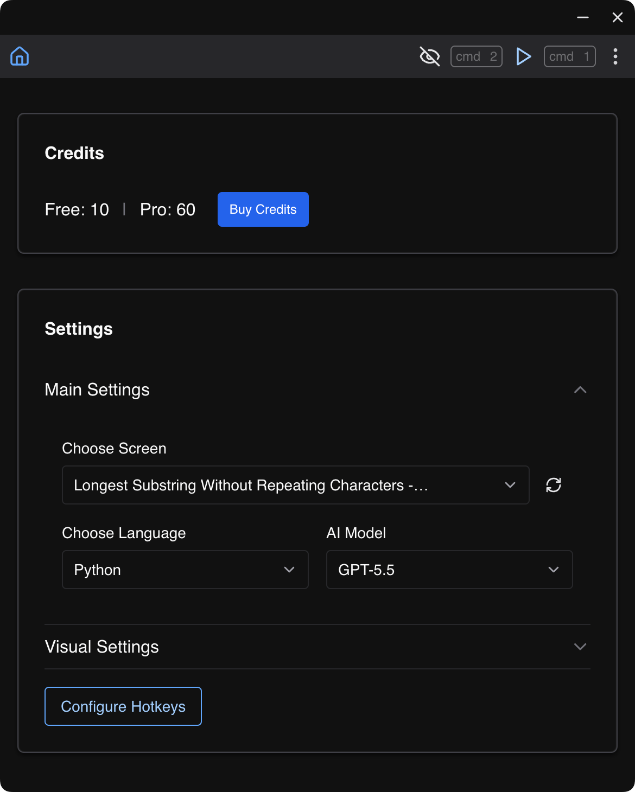This screenshot has width=635, height=792.
Task: Open the Python language dropdown
Action: click(185, 570)
